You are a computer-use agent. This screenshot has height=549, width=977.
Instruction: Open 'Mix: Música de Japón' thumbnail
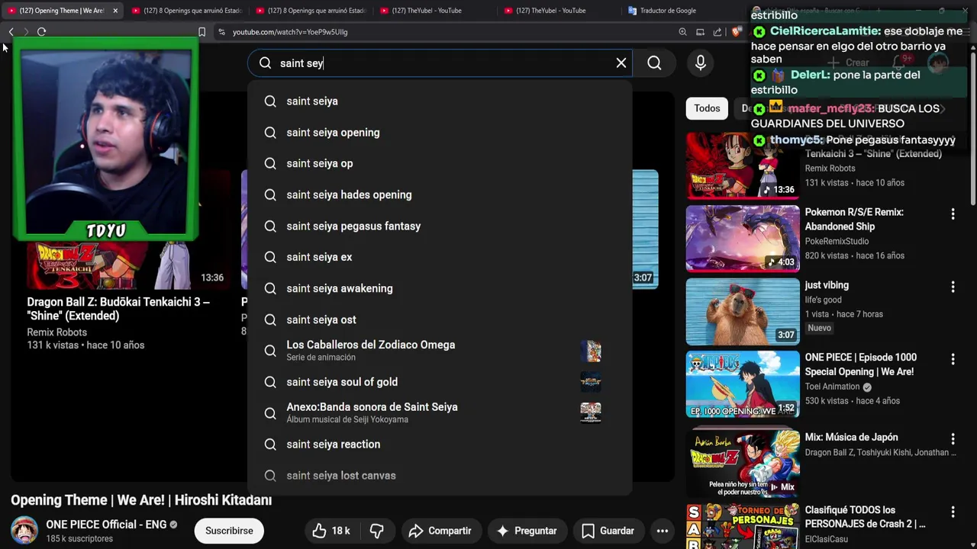(x=743, y=464)
